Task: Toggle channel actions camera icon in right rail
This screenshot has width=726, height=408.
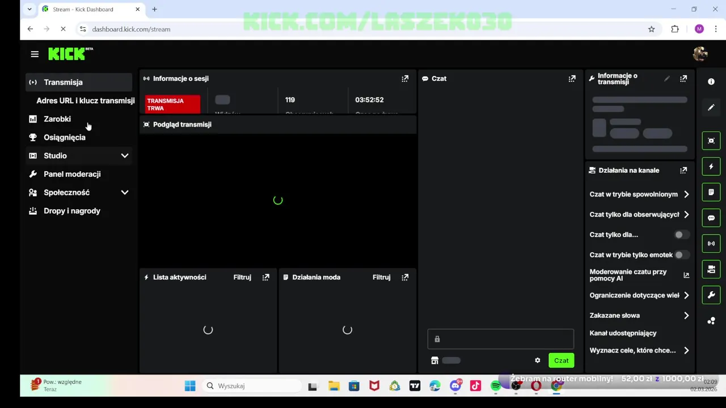Action: coord(711,270)
